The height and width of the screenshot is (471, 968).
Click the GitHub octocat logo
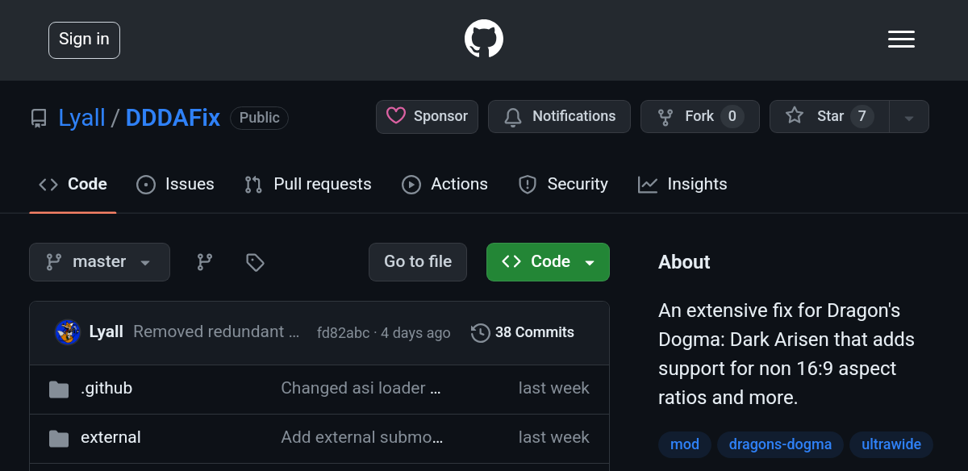[484, 39]
